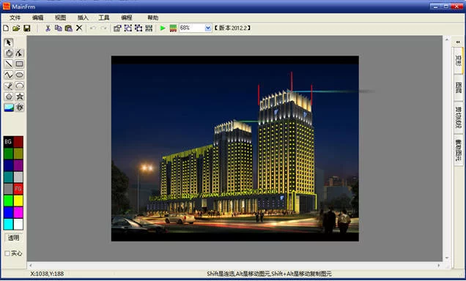Viewport: 466px width, 281px height.
Task: Open the 工具 menu
Action: coord(104,18)
